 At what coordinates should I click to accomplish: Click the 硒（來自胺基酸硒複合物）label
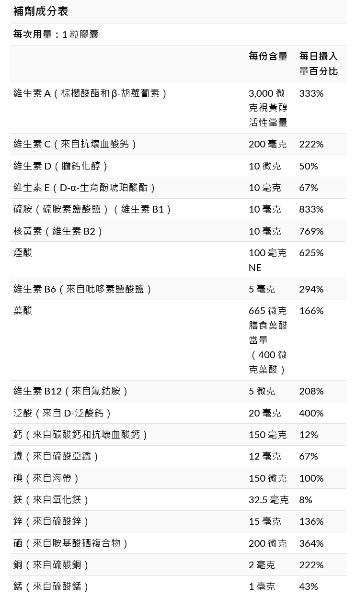click(x=71, y=543)
